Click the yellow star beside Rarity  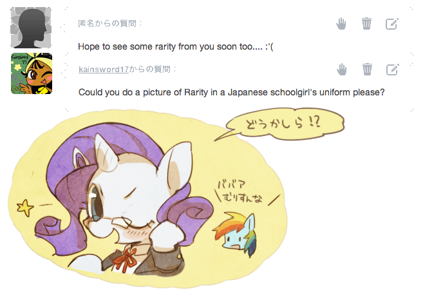[x=25, y=208]
